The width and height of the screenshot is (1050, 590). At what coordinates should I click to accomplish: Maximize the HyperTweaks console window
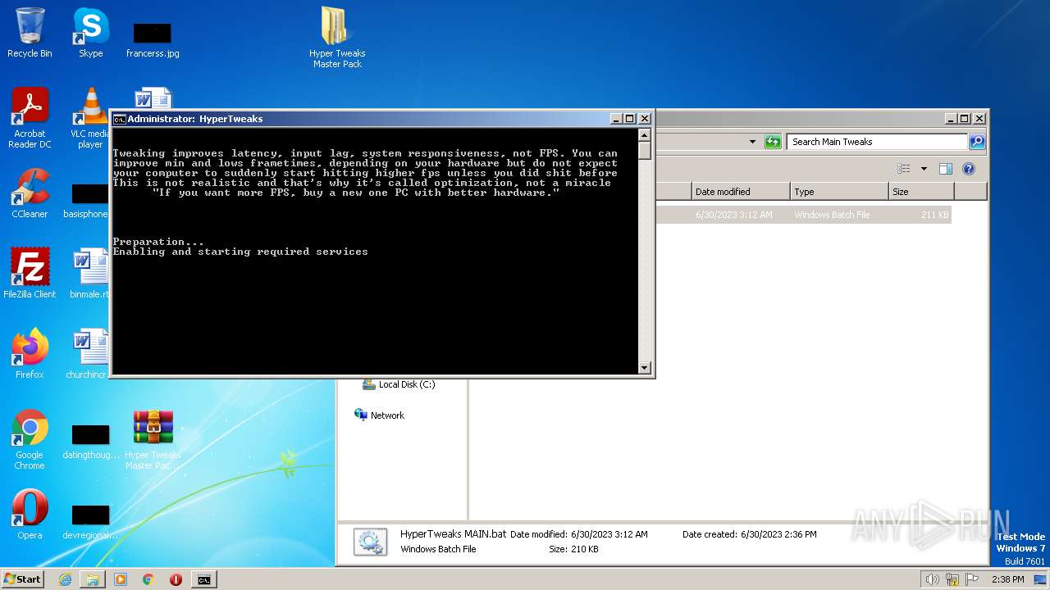[630, 119]
